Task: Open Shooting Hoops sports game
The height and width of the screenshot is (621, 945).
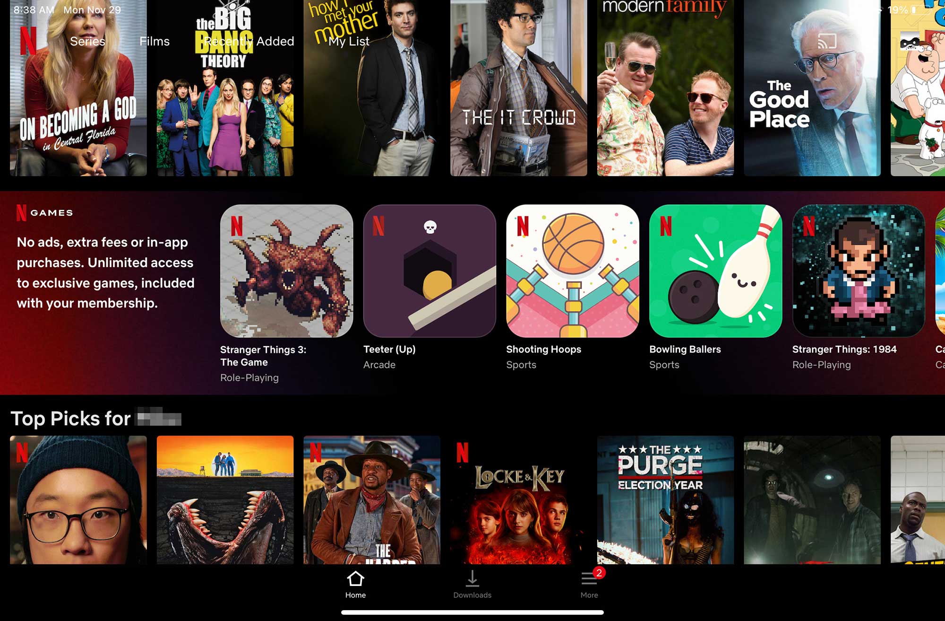Action: (x=572, y=271)
